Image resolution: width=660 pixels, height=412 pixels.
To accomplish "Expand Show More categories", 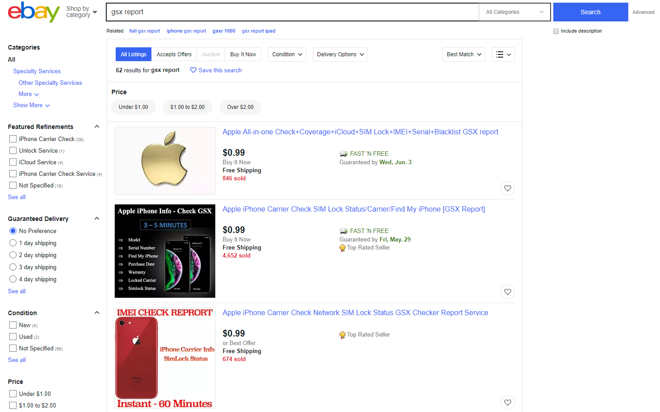I will (x=31, y=105).
